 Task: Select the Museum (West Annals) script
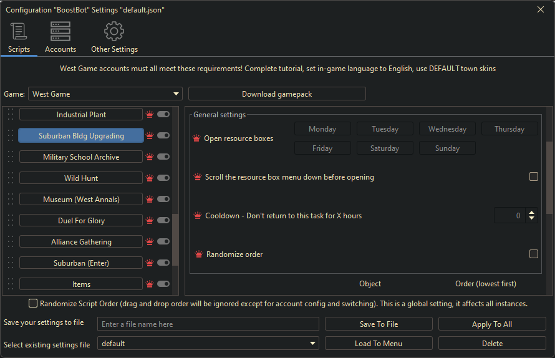[81, 200]
